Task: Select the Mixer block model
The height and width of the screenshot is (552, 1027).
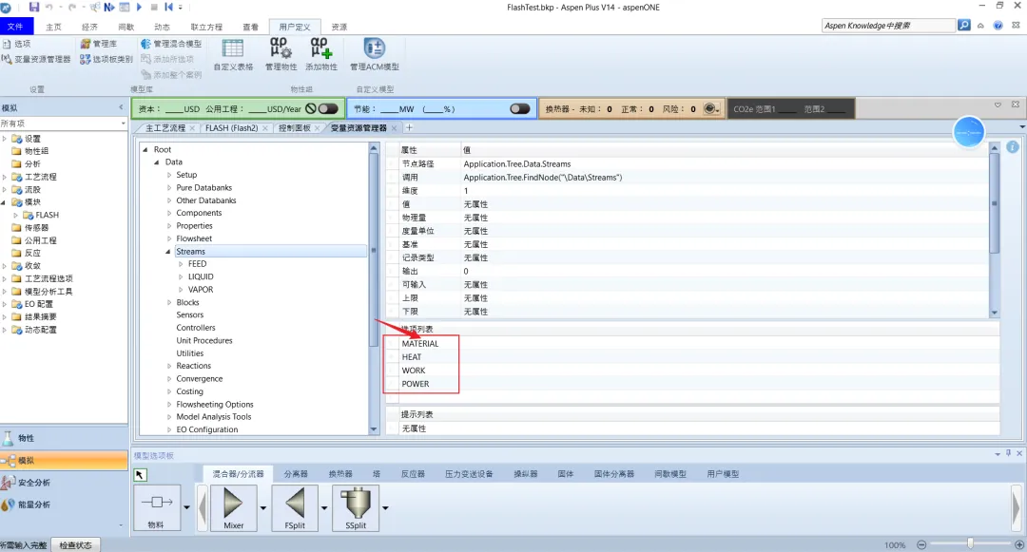Action: 233,507
